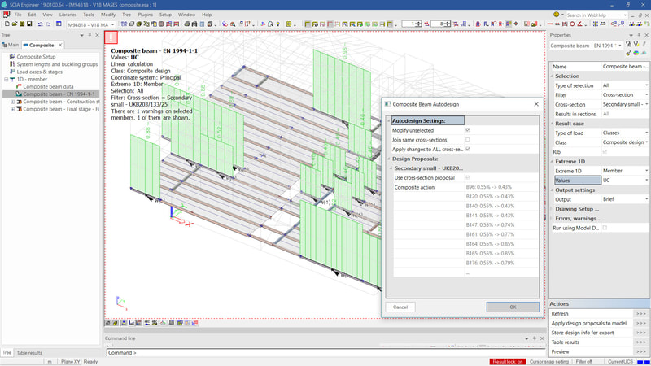Switch to Table results tab
Viewport: 651px width, 366px height.
tap(29, 353)
